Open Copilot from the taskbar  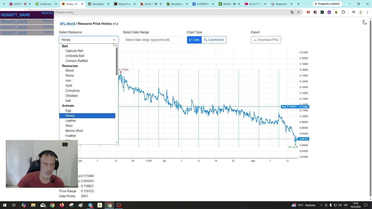pos(24,205)
